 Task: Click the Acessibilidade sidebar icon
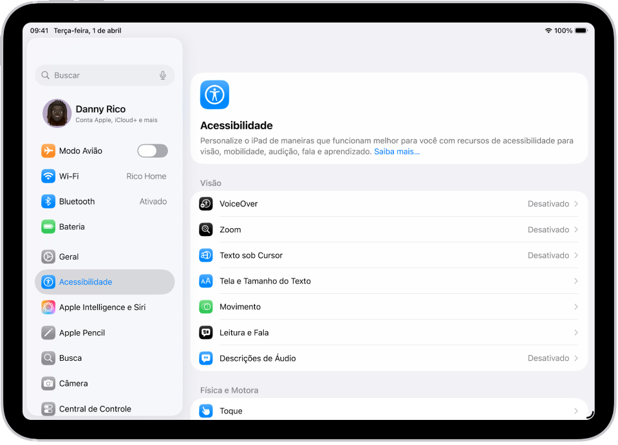pyautogui.click(x=48, y=282)
